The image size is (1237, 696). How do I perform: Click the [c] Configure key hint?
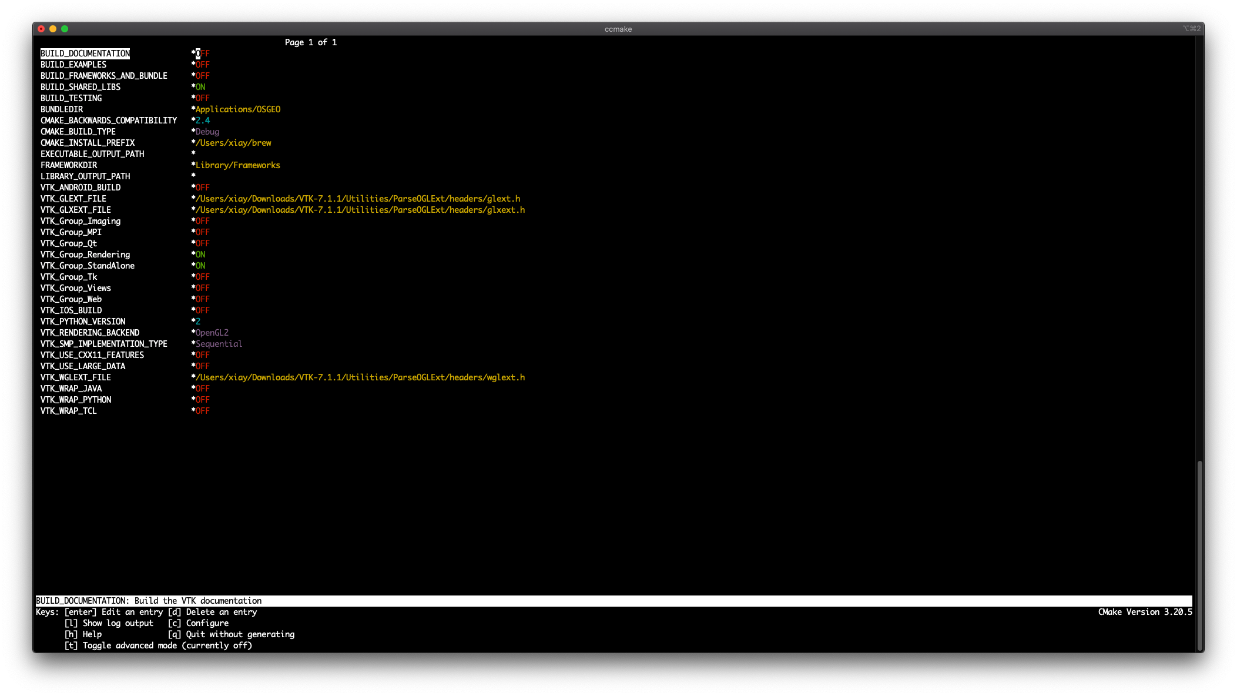(x=198, y=623)
